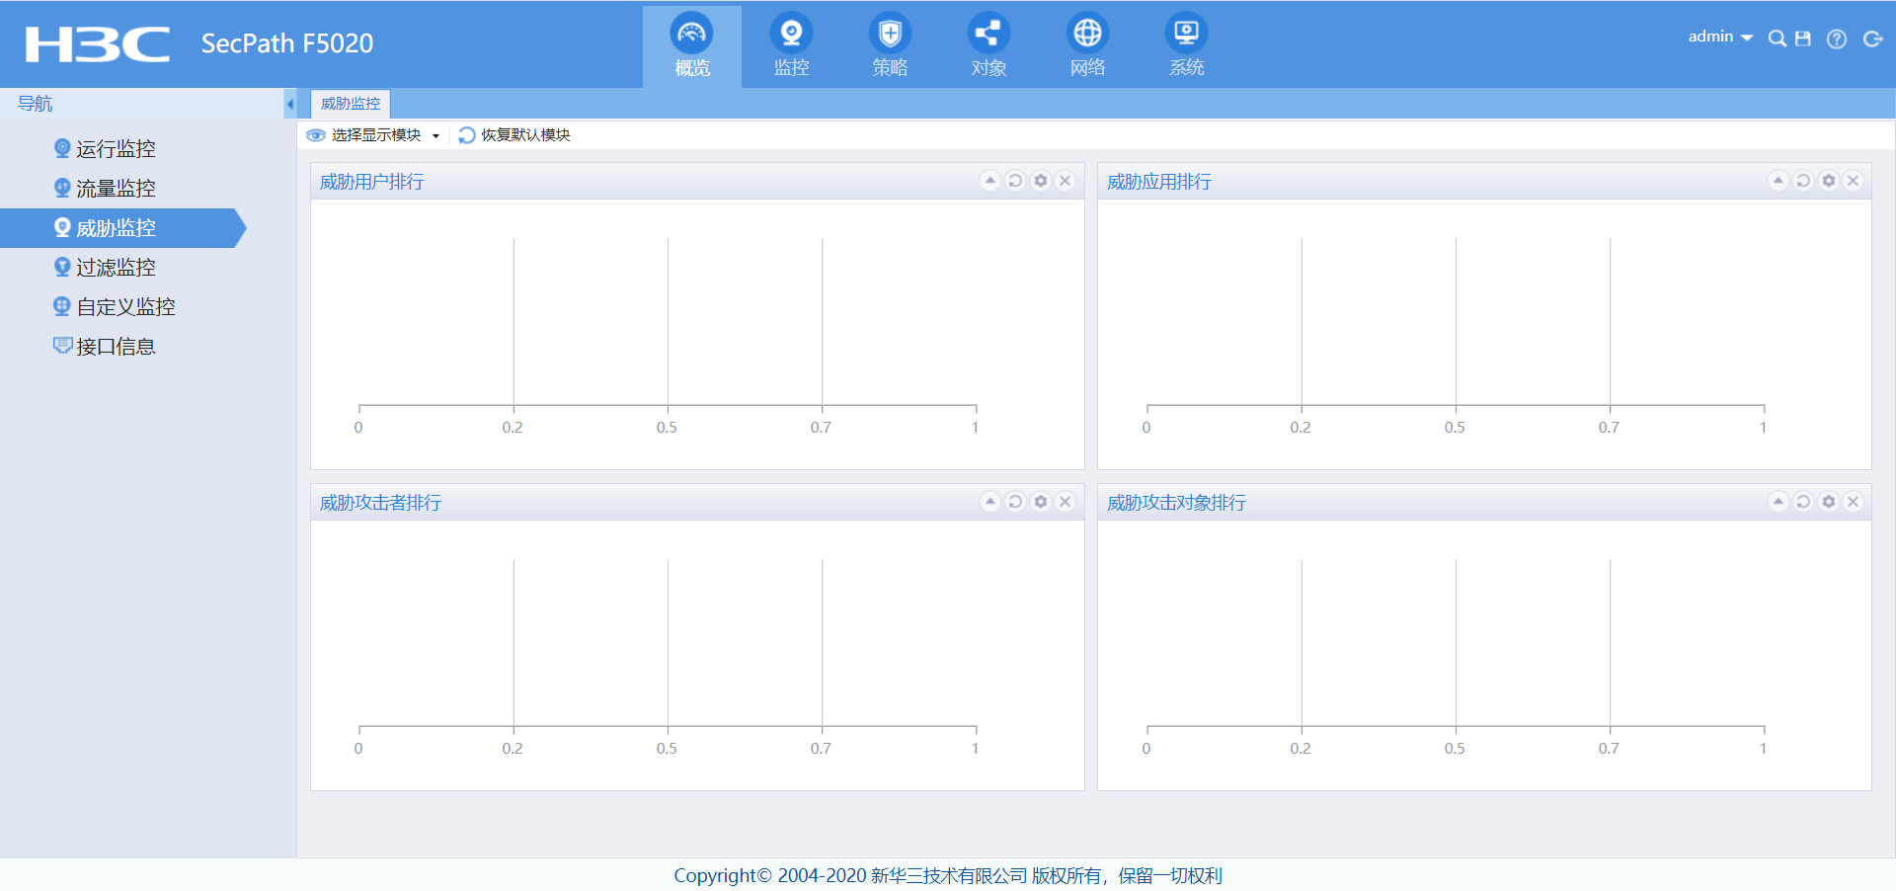The width and height of the screenshot is (1896, 891).
Task: Open 过滤监控 in navigation
Action: click(x=106, y=268)
